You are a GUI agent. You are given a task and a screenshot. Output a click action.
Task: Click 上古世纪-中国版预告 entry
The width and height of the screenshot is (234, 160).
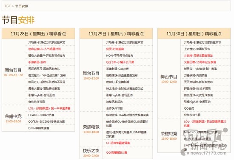pos(197,49)
